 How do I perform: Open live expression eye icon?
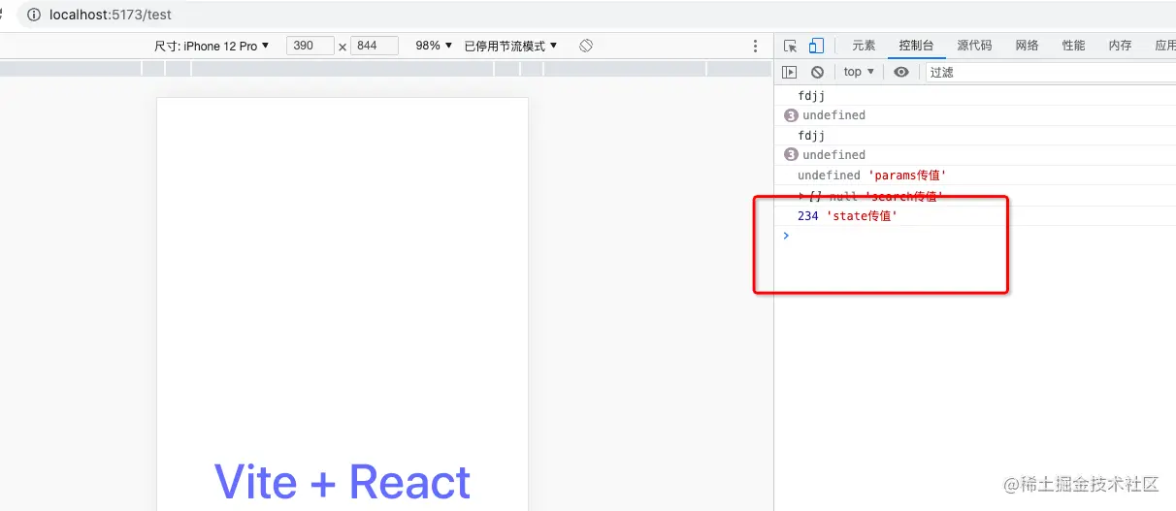[x=901, y=72]
